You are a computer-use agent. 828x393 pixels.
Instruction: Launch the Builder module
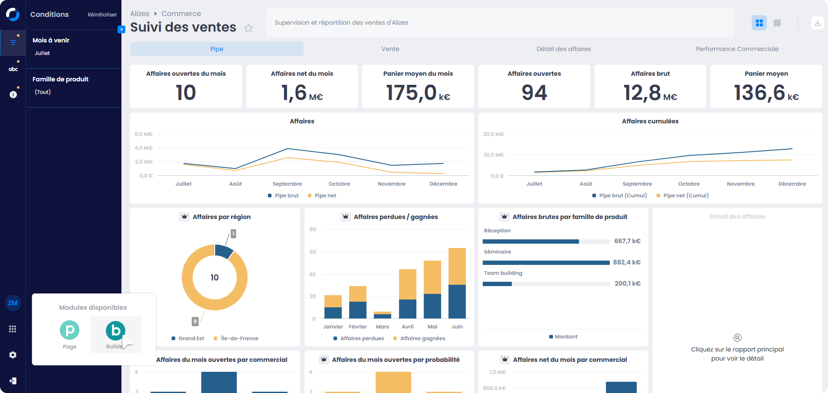point(115,334)
